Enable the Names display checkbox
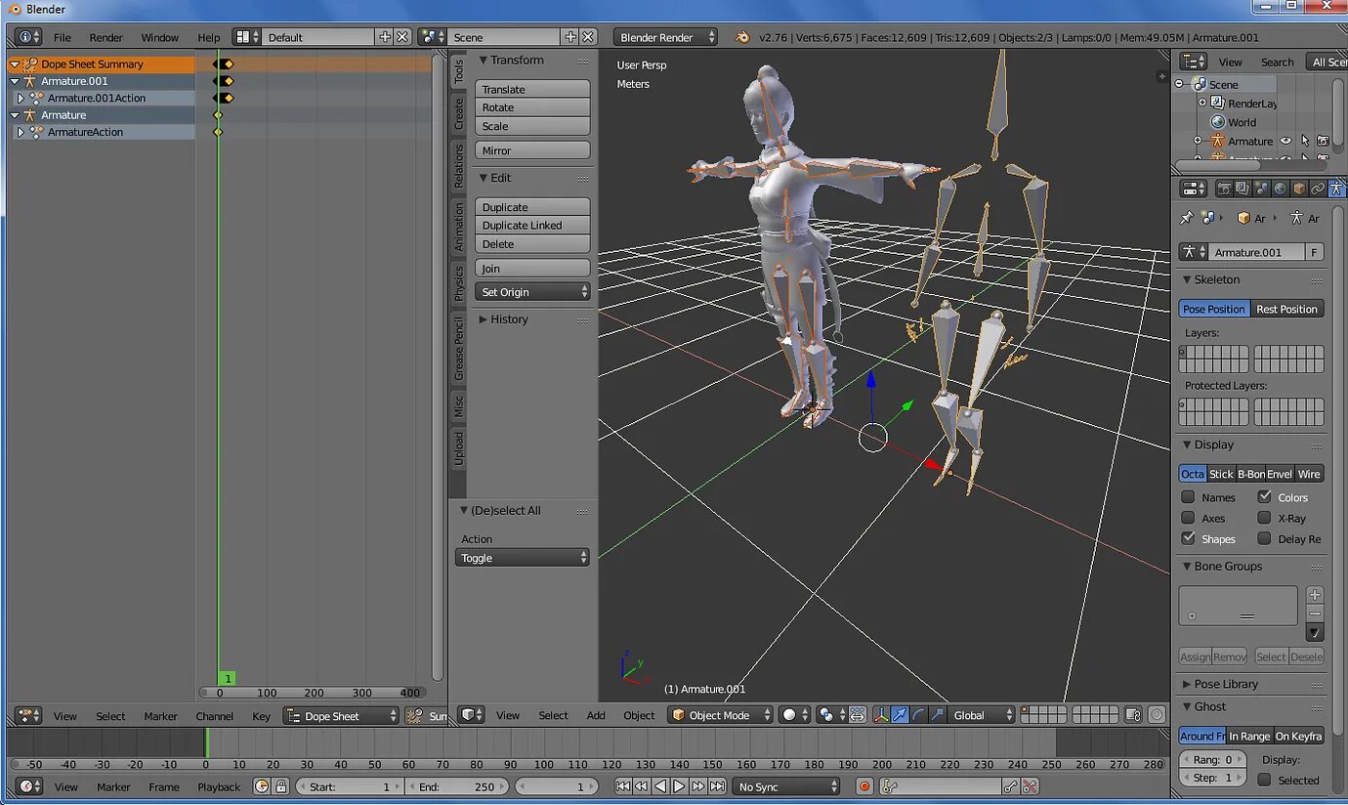 (x=1188, y=497)
